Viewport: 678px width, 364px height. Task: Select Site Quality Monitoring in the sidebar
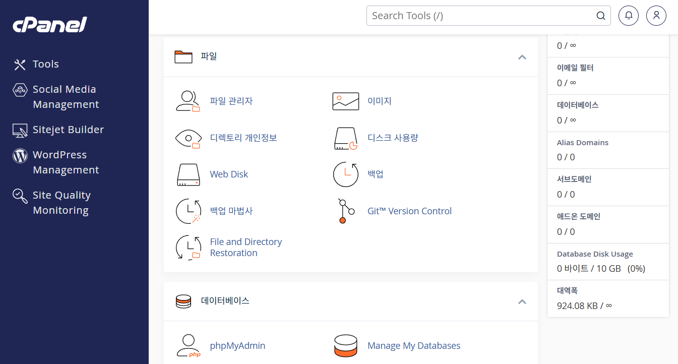click(61, 203)
